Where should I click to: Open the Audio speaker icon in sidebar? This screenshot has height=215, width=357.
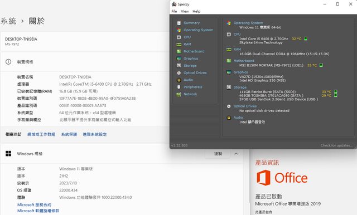[179, 80]
